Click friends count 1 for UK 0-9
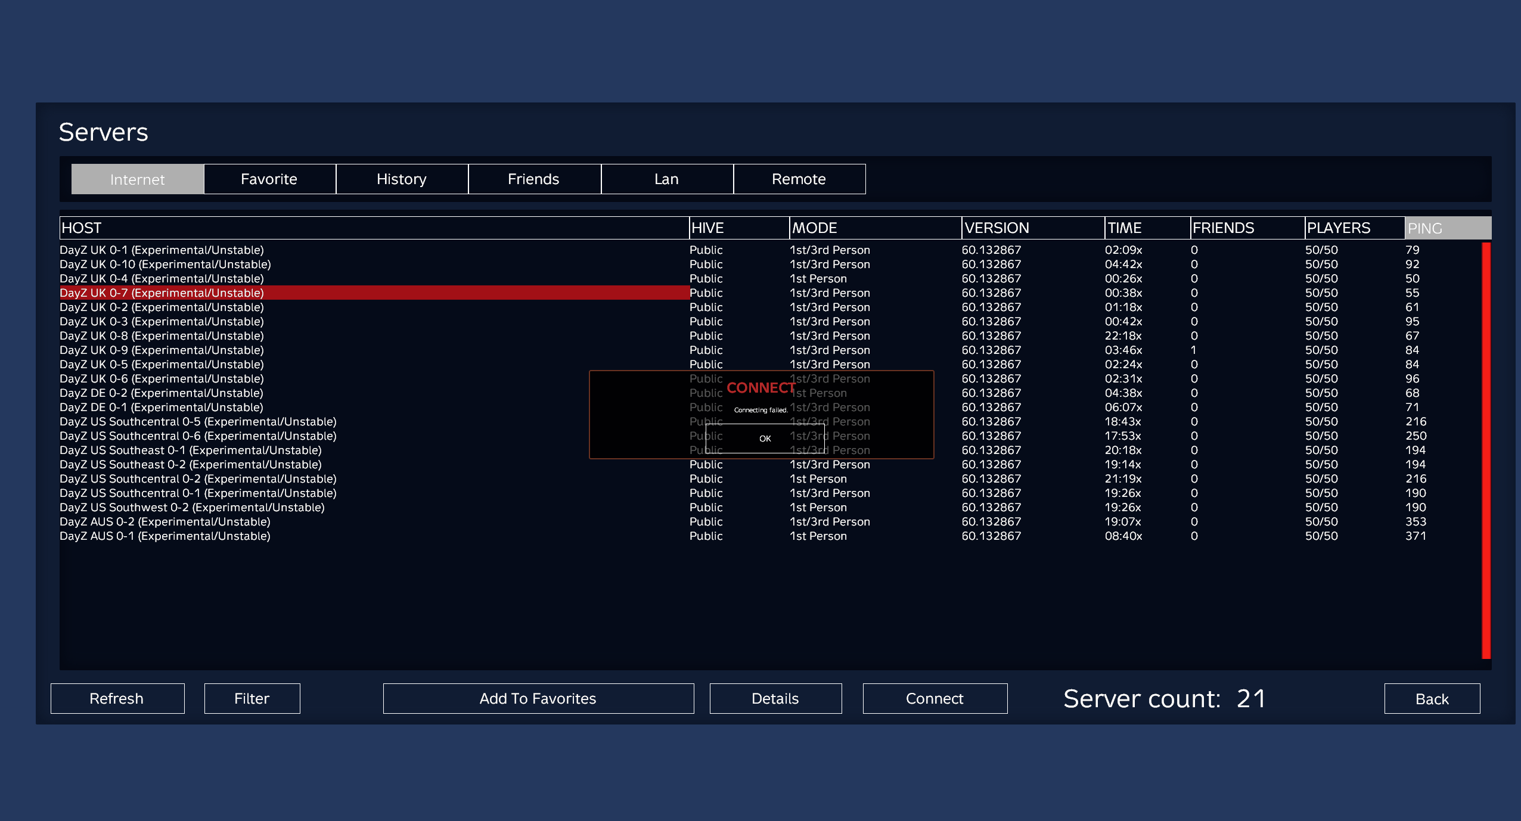The height and width of the screenshot is (821, 1521). coord(1194,350)
